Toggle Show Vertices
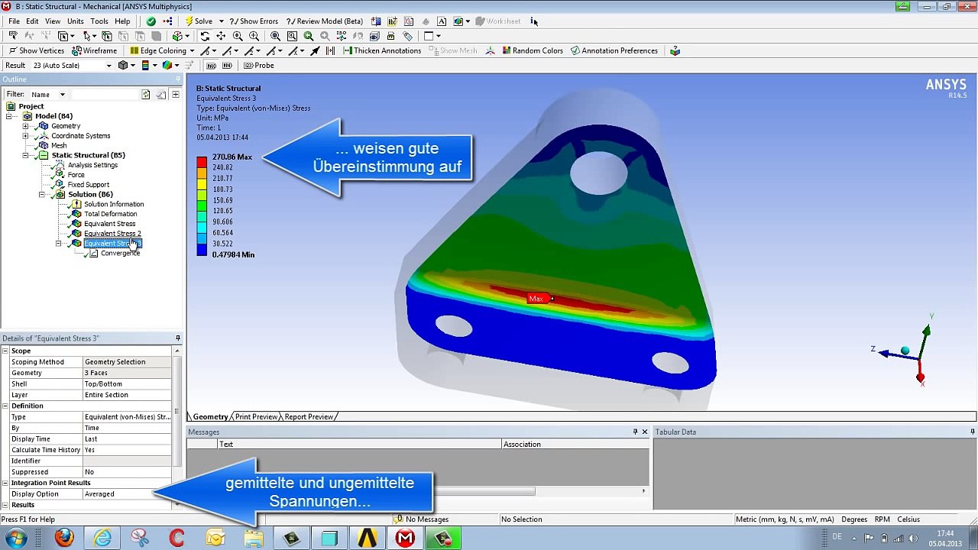978x550 pixels. (36, 50)
